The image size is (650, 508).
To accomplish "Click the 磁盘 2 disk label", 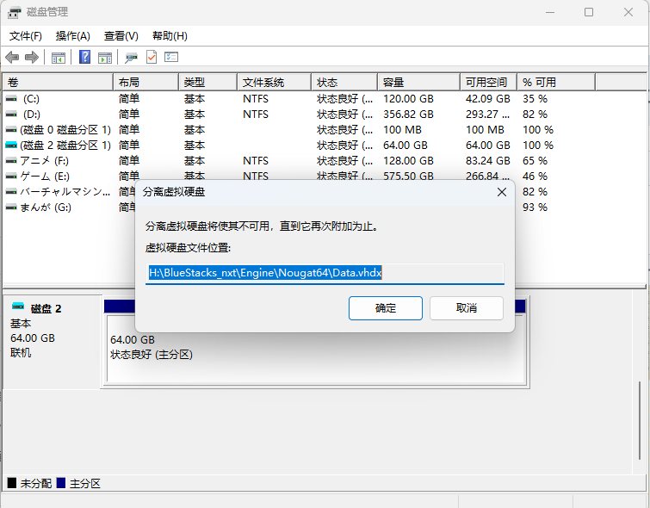I will point(46,309).
